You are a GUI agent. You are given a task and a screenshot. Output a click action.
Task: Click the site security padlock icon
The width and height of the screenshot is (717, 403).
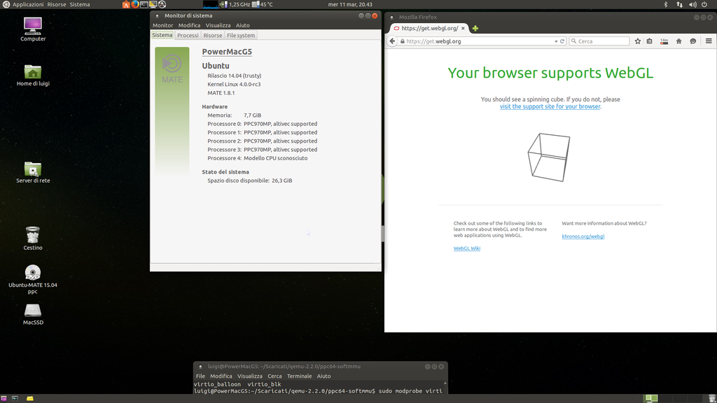403,41
